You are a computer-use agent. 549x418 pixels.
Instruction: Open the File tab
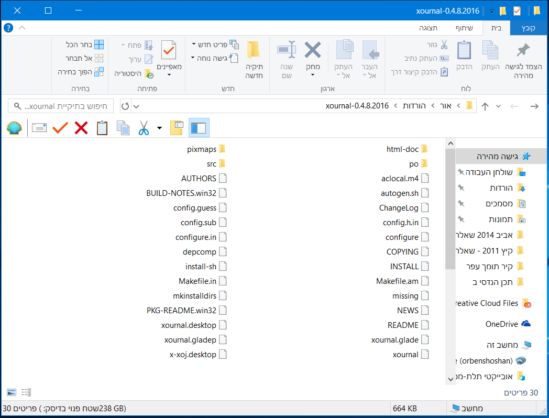coord(529,28)
